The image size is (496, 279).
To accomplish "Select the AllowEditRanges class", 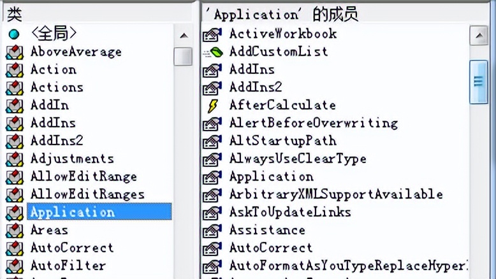I will click(87, 195).
